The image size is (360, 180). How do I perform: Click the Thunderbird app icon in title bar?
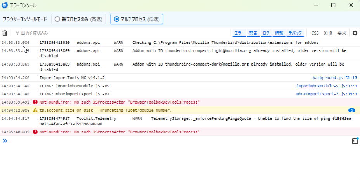[x=5, y=5]
